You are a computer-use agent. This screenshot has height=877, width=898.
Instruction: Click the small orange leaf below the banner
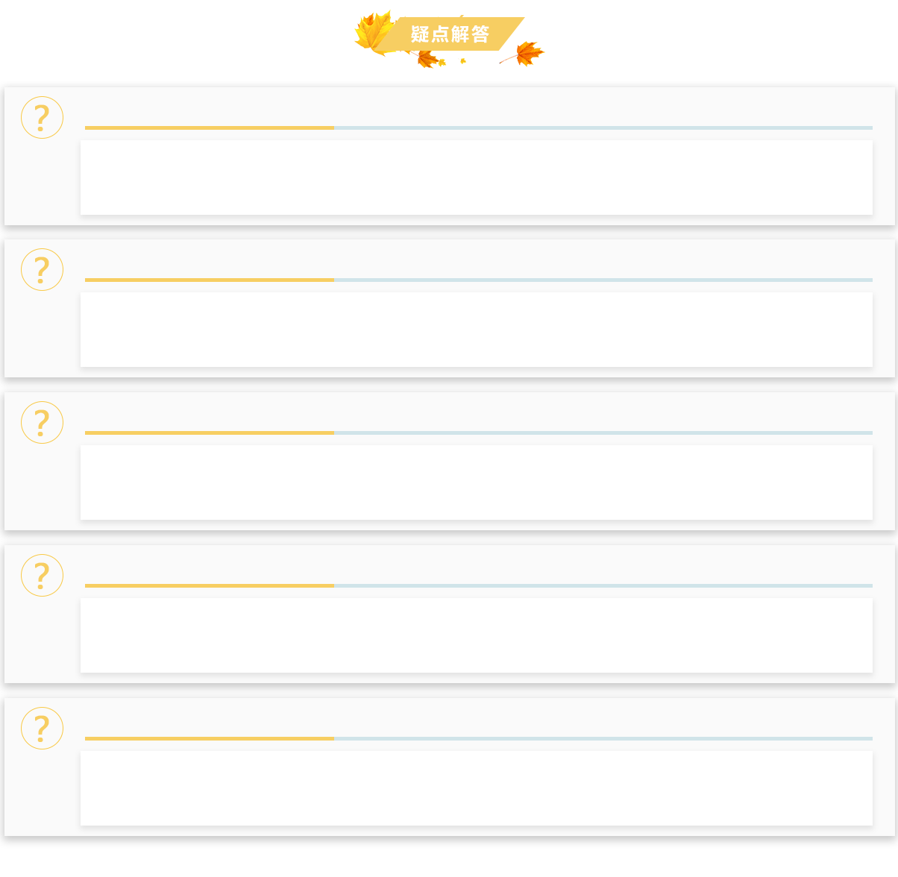click(x=429, y=59)
